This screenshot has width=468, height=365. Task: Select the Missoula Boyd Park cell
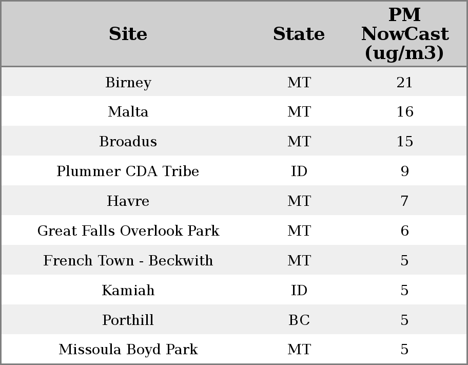coord(128,350)
